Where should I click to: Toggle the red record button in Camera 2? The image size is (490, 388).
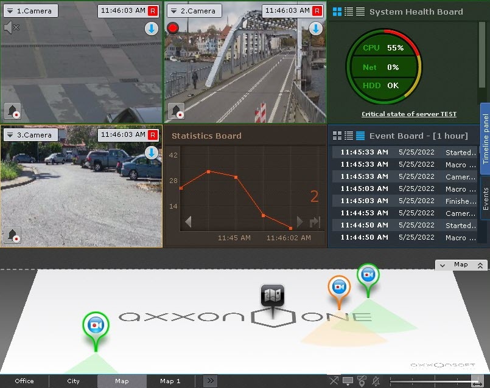(173, 28)
